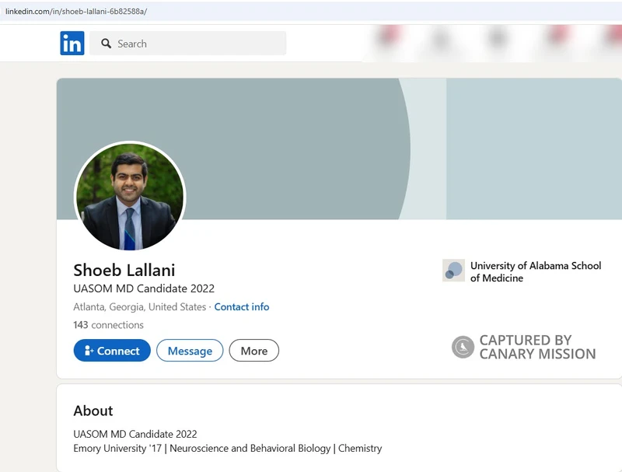Viewport: 622px width, 472px height.
Task: Select the Emory University '17 line in About
Action: [228, 448]
